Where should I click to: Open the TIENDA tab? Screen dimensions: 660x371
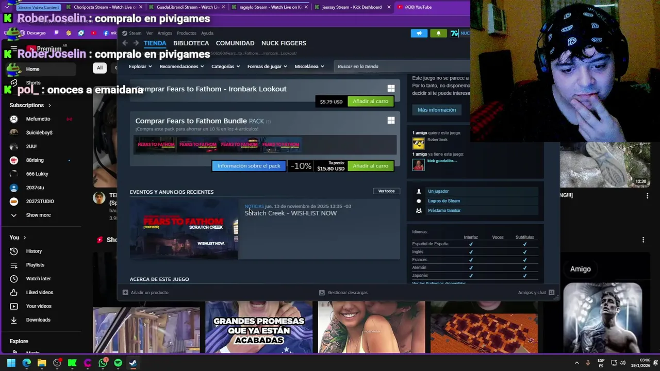(155, 43)
